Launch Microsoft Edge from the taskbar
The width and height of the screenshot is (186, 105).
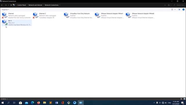33,103
